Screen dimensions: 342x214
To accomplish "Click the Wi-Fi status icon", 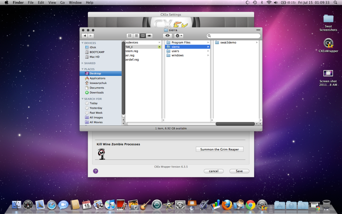I will (269, 3).
